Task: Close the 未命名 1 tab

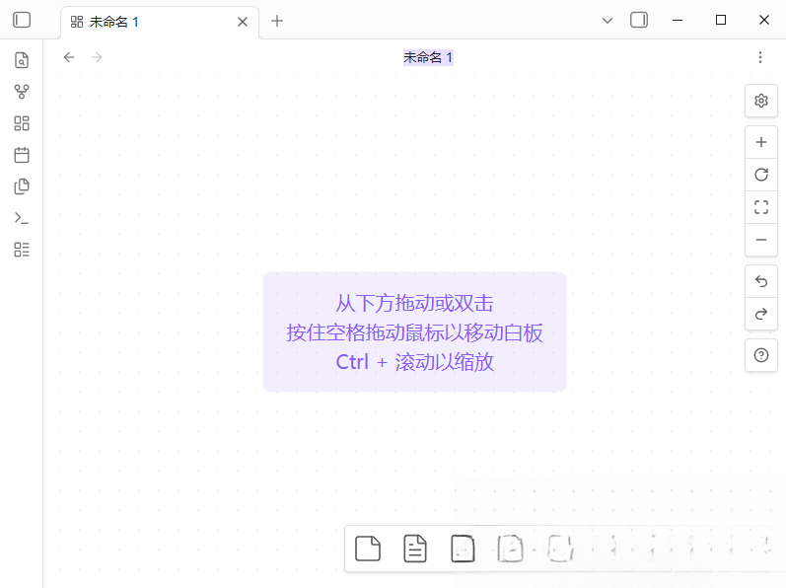Action: coord(243,22)
